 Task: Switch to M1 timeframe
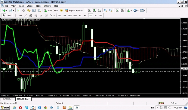60,15
